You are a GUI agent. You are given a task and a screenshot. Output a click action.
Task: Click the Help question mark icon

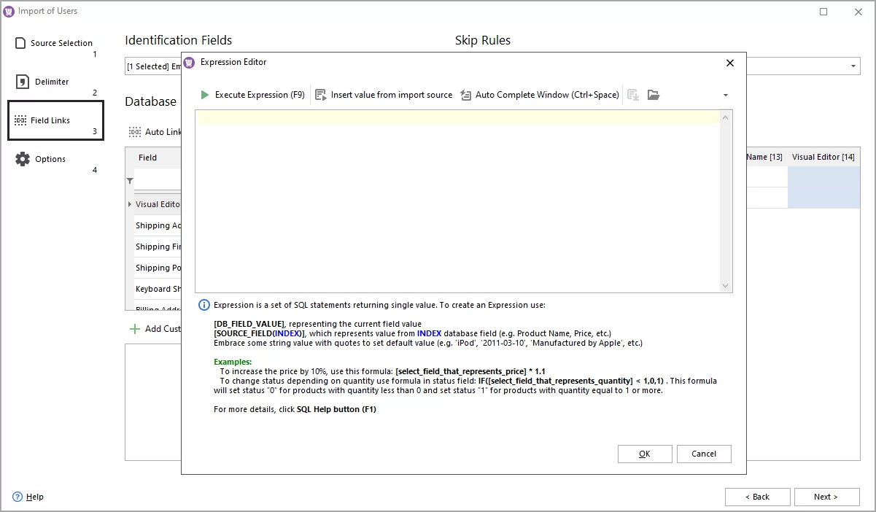click(x=18, y=497)
